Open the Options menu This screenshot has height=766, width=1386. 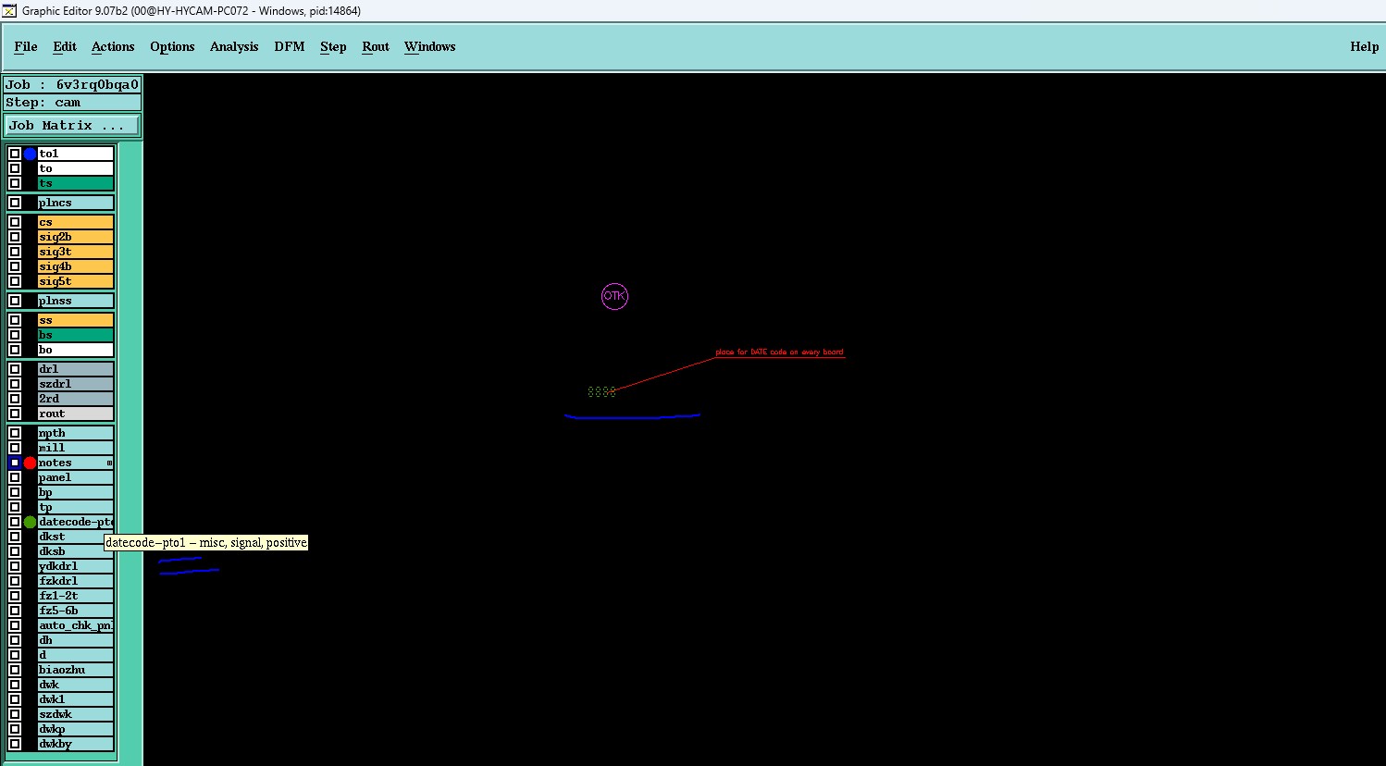click(x=172, y=46)
